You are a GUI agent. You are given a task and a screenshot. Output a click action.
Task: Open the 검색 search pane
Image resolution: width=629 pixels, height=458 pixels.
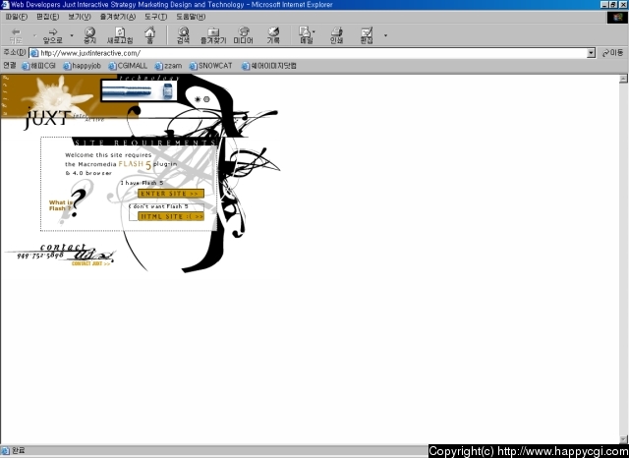[184, 35]
